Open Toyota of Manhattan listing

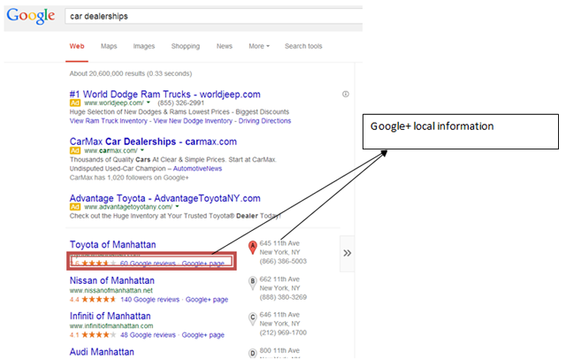(x=112, y=244)
